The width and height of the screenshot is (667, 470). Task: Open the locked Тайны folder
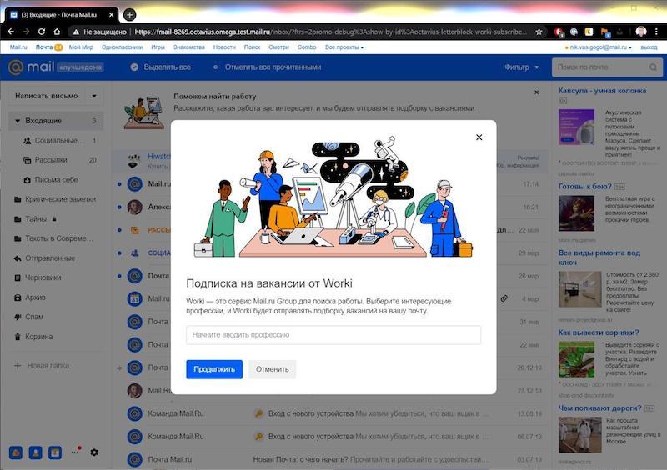click(x=36, y=218)
